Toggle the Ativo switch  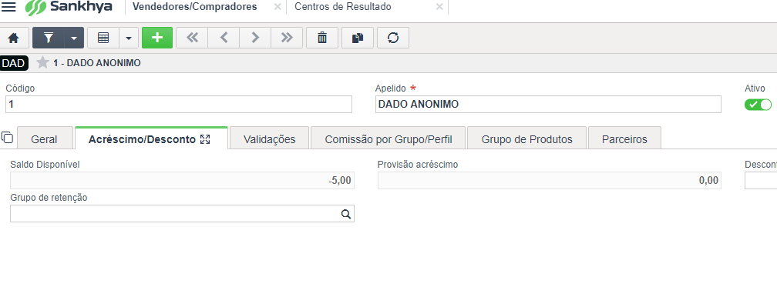coord(758,105)
